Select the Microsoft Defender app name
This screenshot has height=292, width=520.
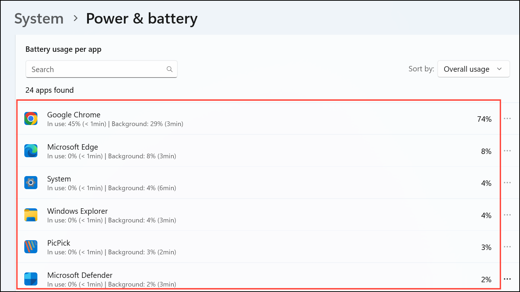pyautogui.click(x=80, y=275)
